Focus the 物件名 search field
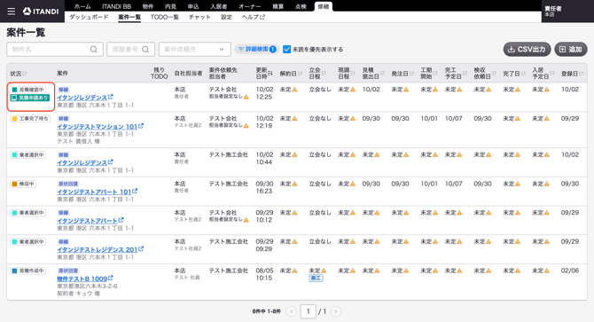Viewport: 594px width, 322px height. point(55,50)
